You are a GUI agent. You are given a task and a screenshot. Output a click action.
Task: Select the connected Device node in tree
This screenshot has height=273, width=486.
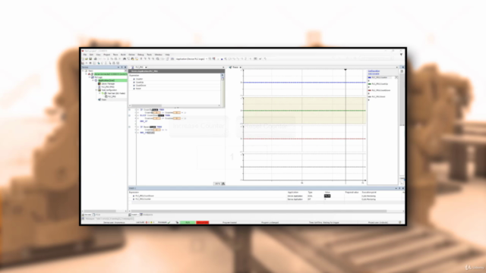point(110,74)
